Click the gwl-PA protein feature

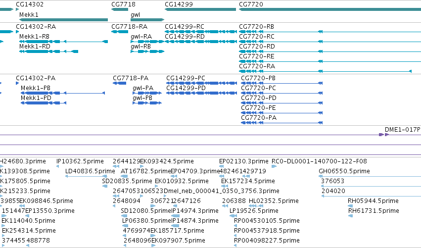[x=143, y=88]
